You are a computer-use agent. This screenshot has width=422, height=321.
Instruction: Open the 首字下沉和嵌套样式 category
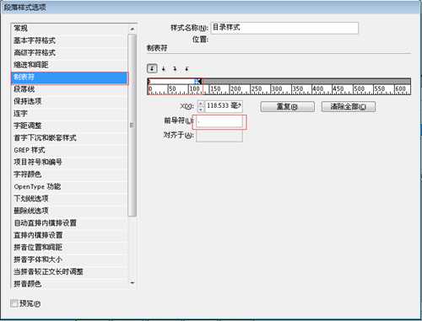(69, 138)
